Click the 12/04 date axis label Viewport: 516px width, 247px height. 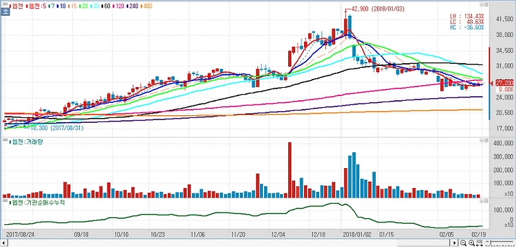tap(278, 234)
